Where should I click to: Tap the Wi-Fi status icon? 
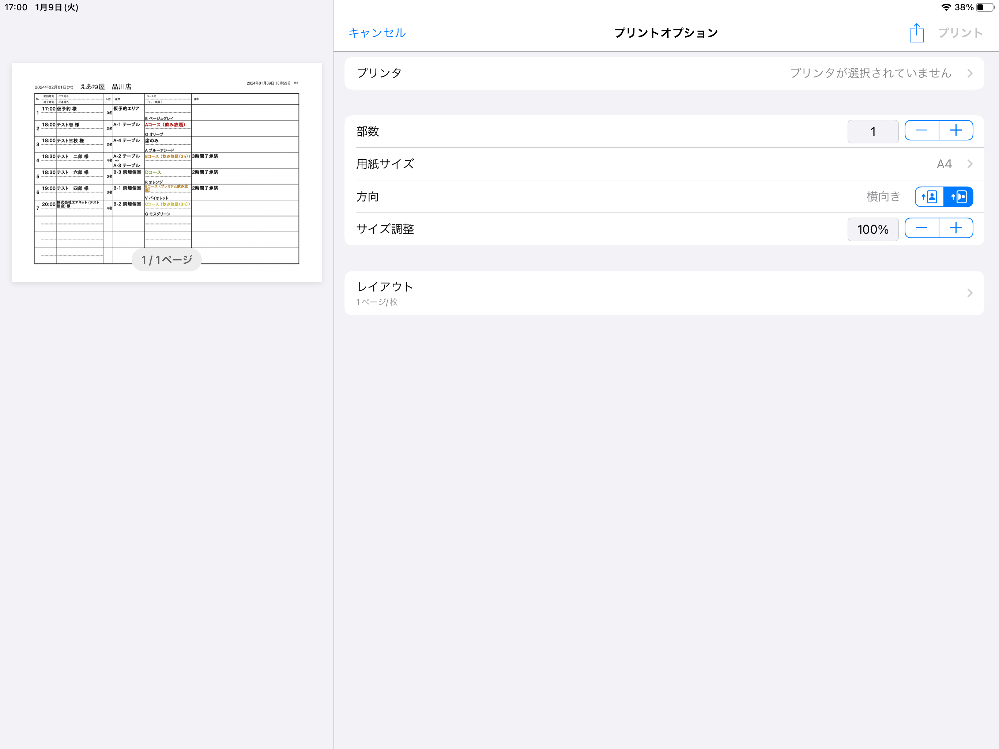[946, 7]
